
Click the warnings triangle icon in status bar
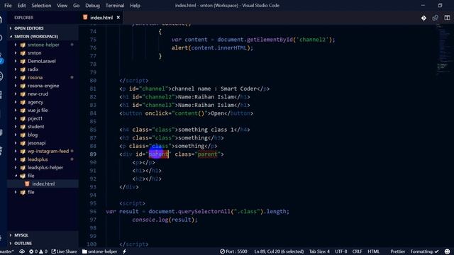[x=41, y=251]
